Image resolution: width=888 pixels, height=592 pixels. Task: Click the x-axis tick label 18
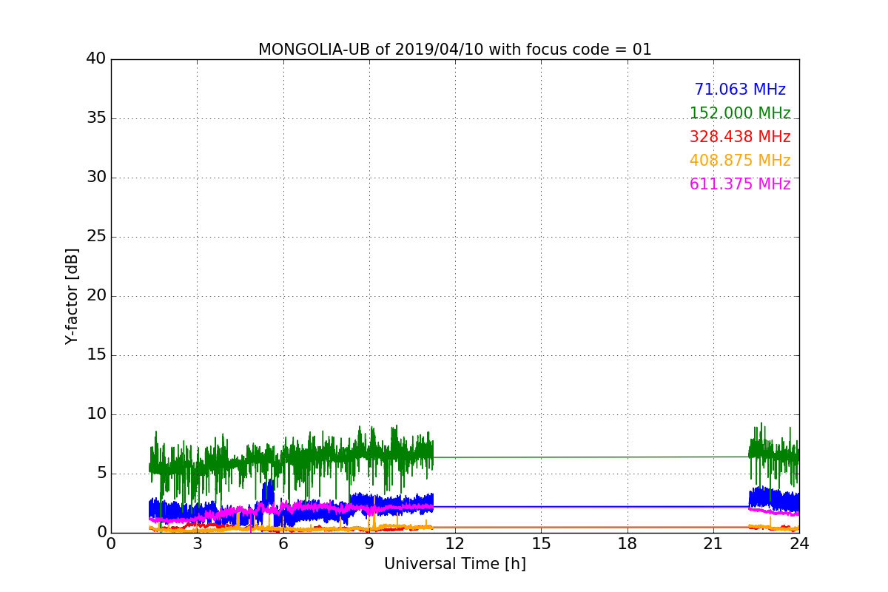tap(628, 543)
